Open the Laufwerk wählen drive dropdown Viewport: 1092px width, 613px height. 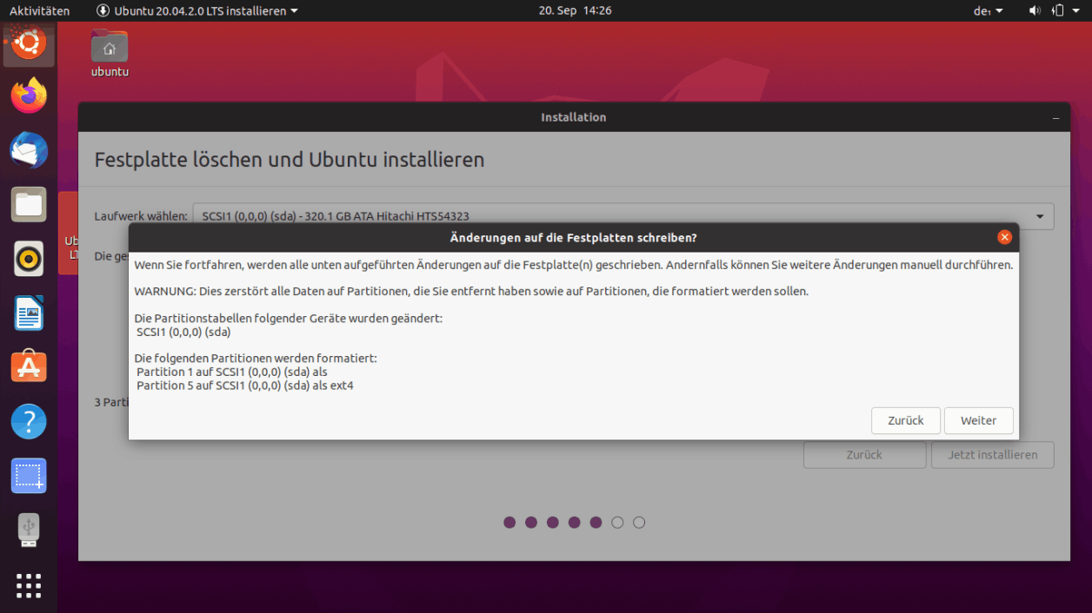(623, 216)
